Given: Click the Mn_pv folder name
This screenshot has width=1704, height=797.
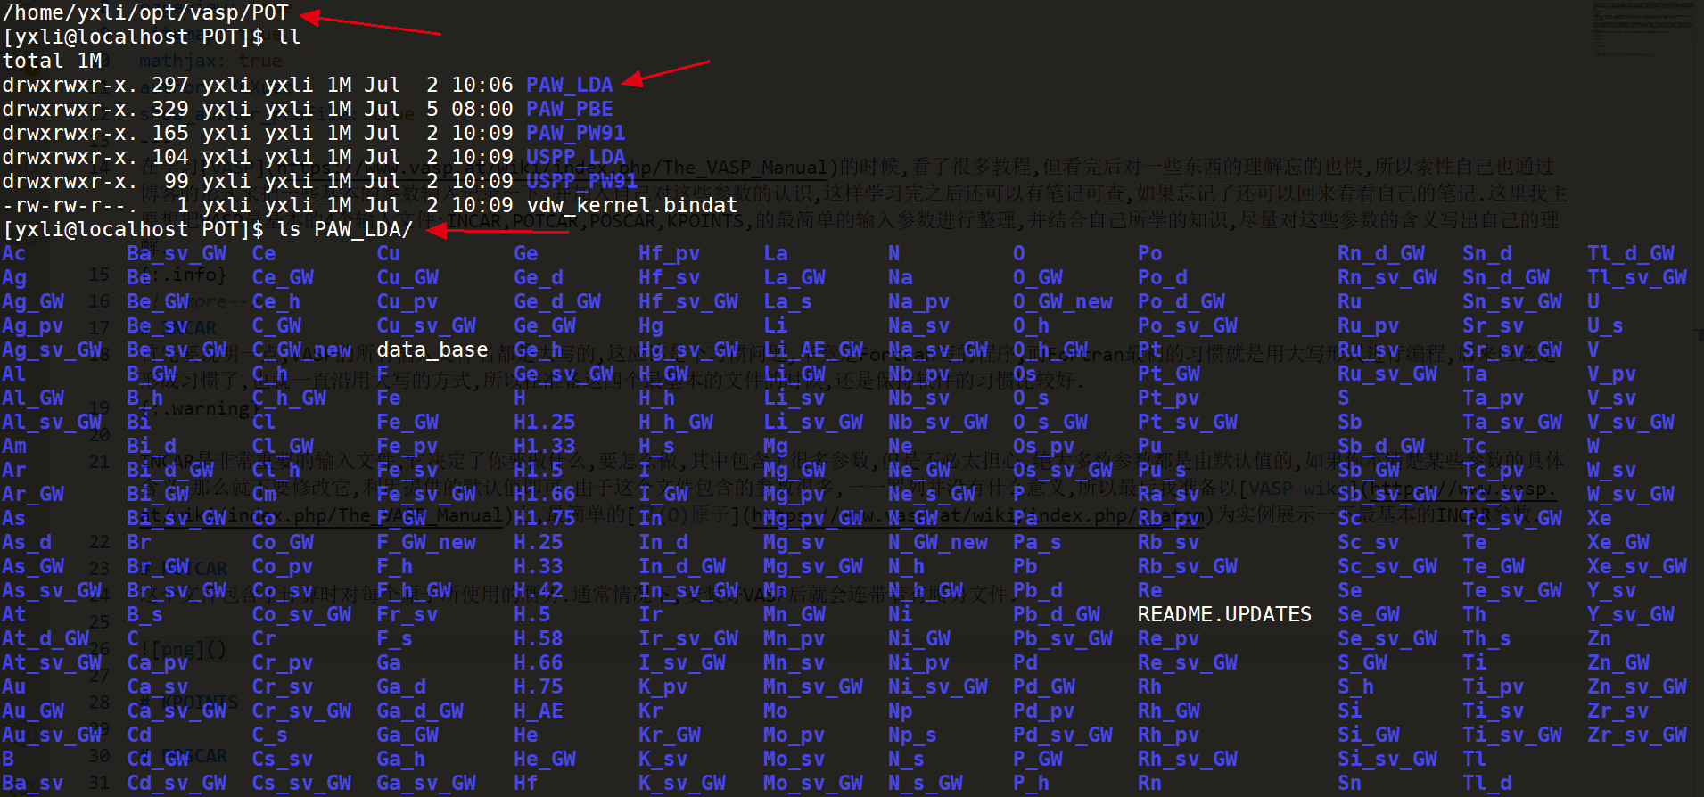Looking at the screenshot, I should click(794, 638).
